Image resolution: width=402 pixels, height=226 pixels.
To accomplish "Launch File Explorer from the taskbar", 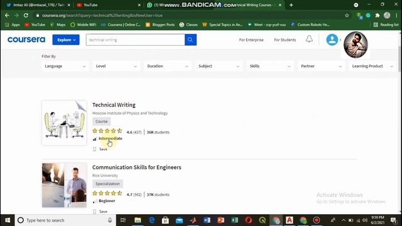I will pos(138,220).
